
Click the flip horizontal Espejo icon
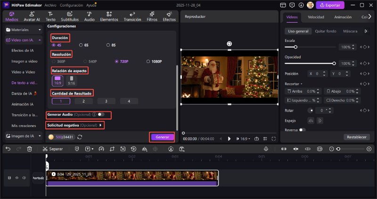click(x=311, y=121)
